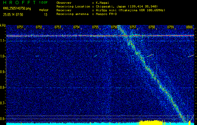The image size is (197, 125).
Task: Click the 0.9 frequency axis label
Action: 2,72
